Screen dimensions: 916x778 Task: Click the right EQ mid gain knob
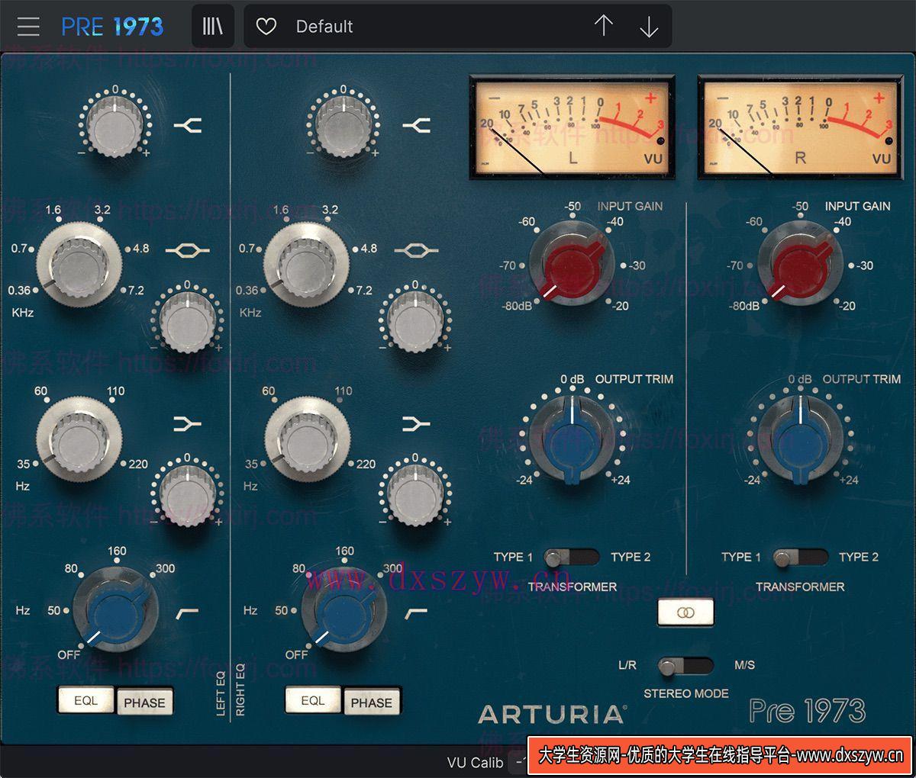[x=414, y=322]
